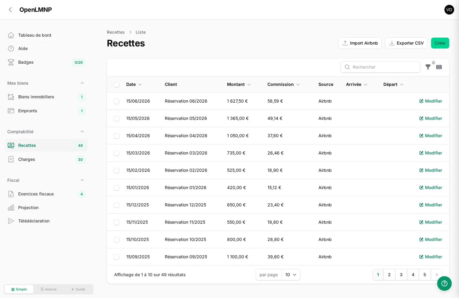
Task: Click the Rechercher search field
Action: [380, 67]
